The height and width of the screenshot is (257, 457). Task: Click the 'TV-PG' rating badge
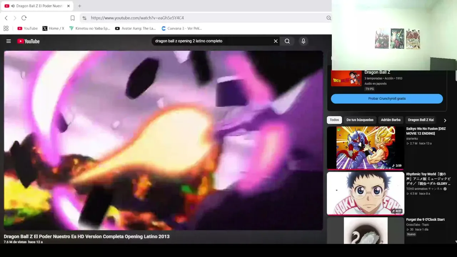(x=370, y=89)
